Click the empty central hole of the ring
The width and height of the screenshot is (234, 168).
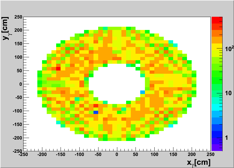117,84
